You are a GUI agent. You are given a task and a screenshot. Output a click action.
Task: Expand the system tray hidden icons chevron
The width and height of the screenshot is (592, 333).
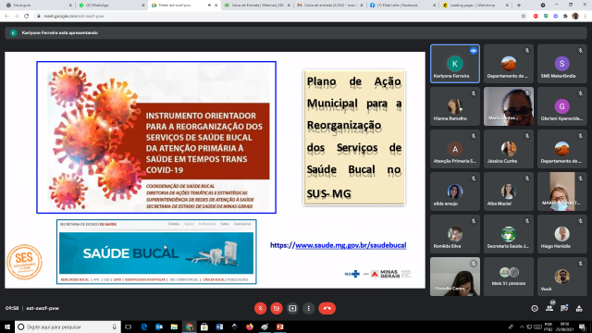tap(522, 327)
